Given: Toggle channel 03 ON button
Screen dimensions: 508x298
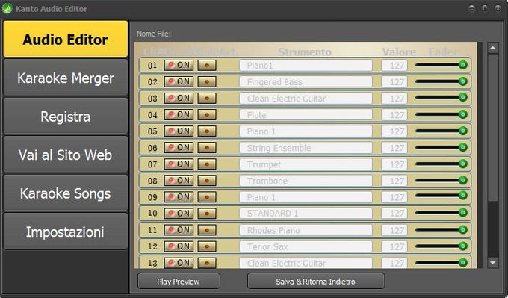Looking at the screenshot, I should [x=179, y=98].
